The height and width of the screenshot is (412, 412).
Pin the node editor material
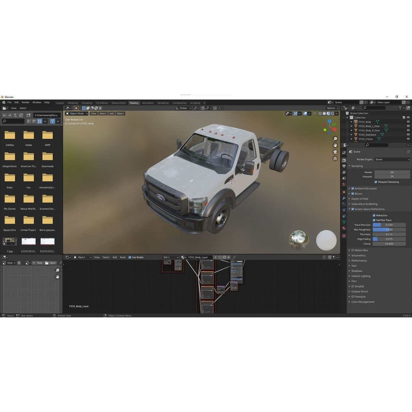pyautogui.click(x=234, y=257)
